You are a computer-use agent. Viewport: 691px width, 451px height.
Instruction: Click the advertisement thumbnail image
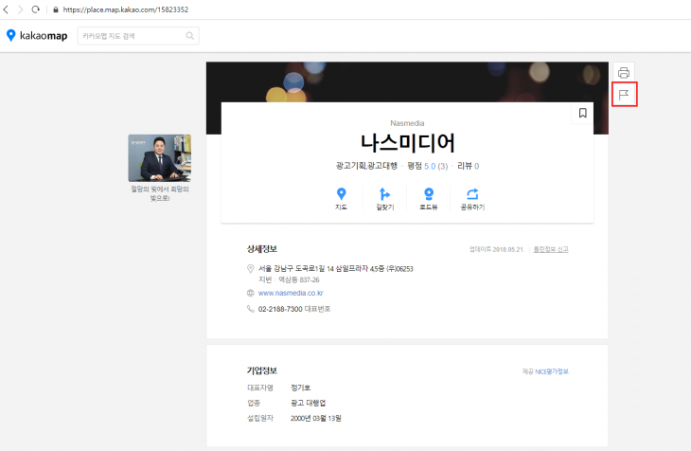(159, 157)
